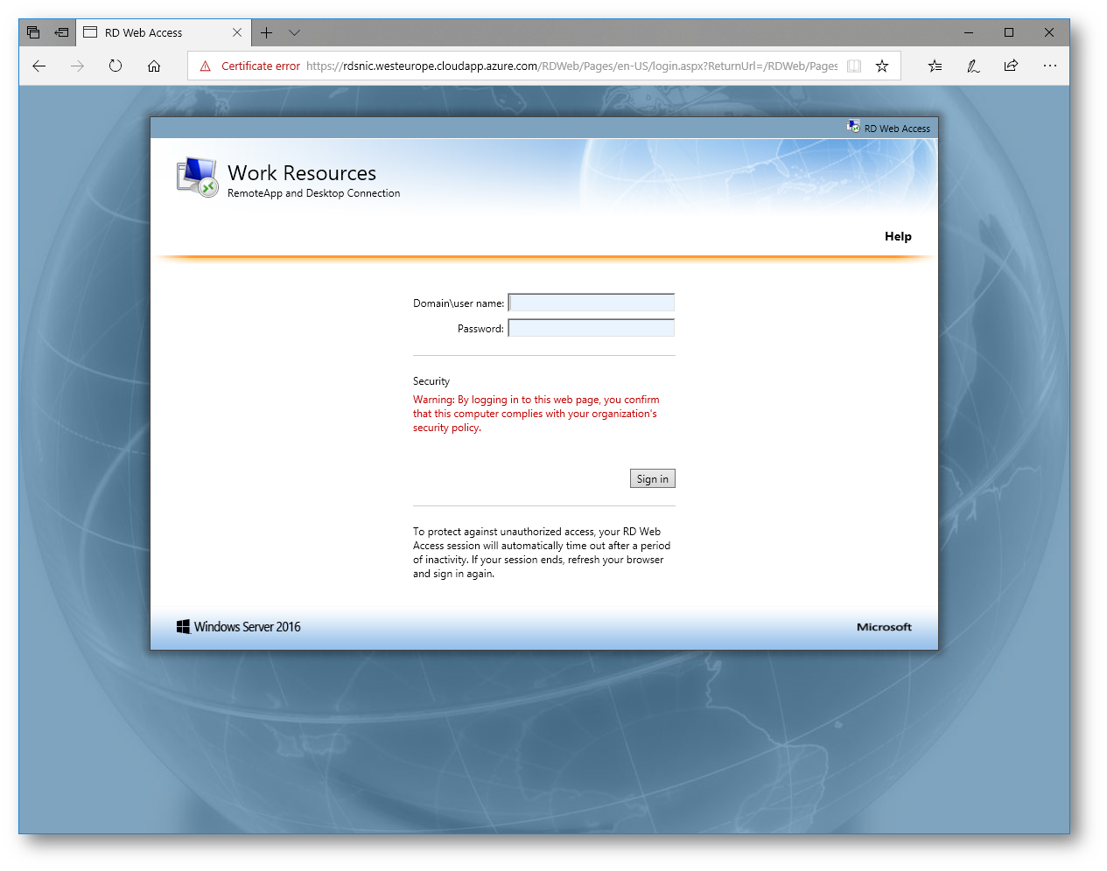Click the Microsoft logo text
This screenshot has height=871, width=1107.
click(884, 627)
